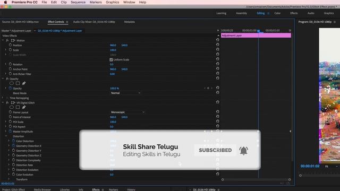
Task: Toggle the Position stopwatch animation
Action: [x=10, y=45]
